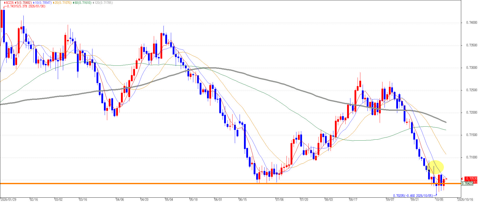Select the 5-period moving average legend
The width and height of the screenshot is (478, 202).
tap(24, 3)
